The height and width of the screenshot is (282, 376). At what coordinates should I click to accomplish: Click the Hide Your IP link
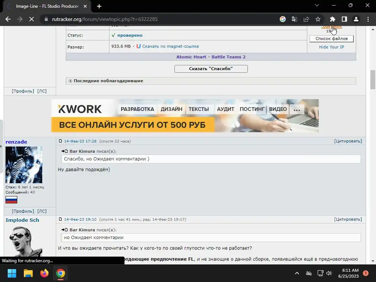tap(332, 47)
